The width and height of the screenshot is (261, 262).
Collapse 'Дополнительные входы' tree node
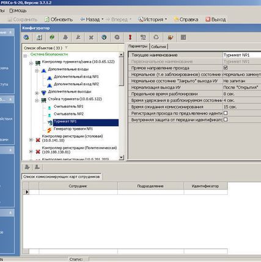pos(37,71)
